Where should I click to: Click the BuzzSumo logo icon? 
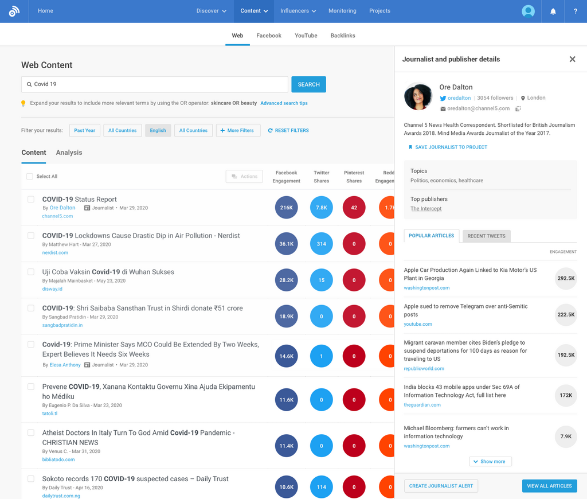[x=14, y=11]
